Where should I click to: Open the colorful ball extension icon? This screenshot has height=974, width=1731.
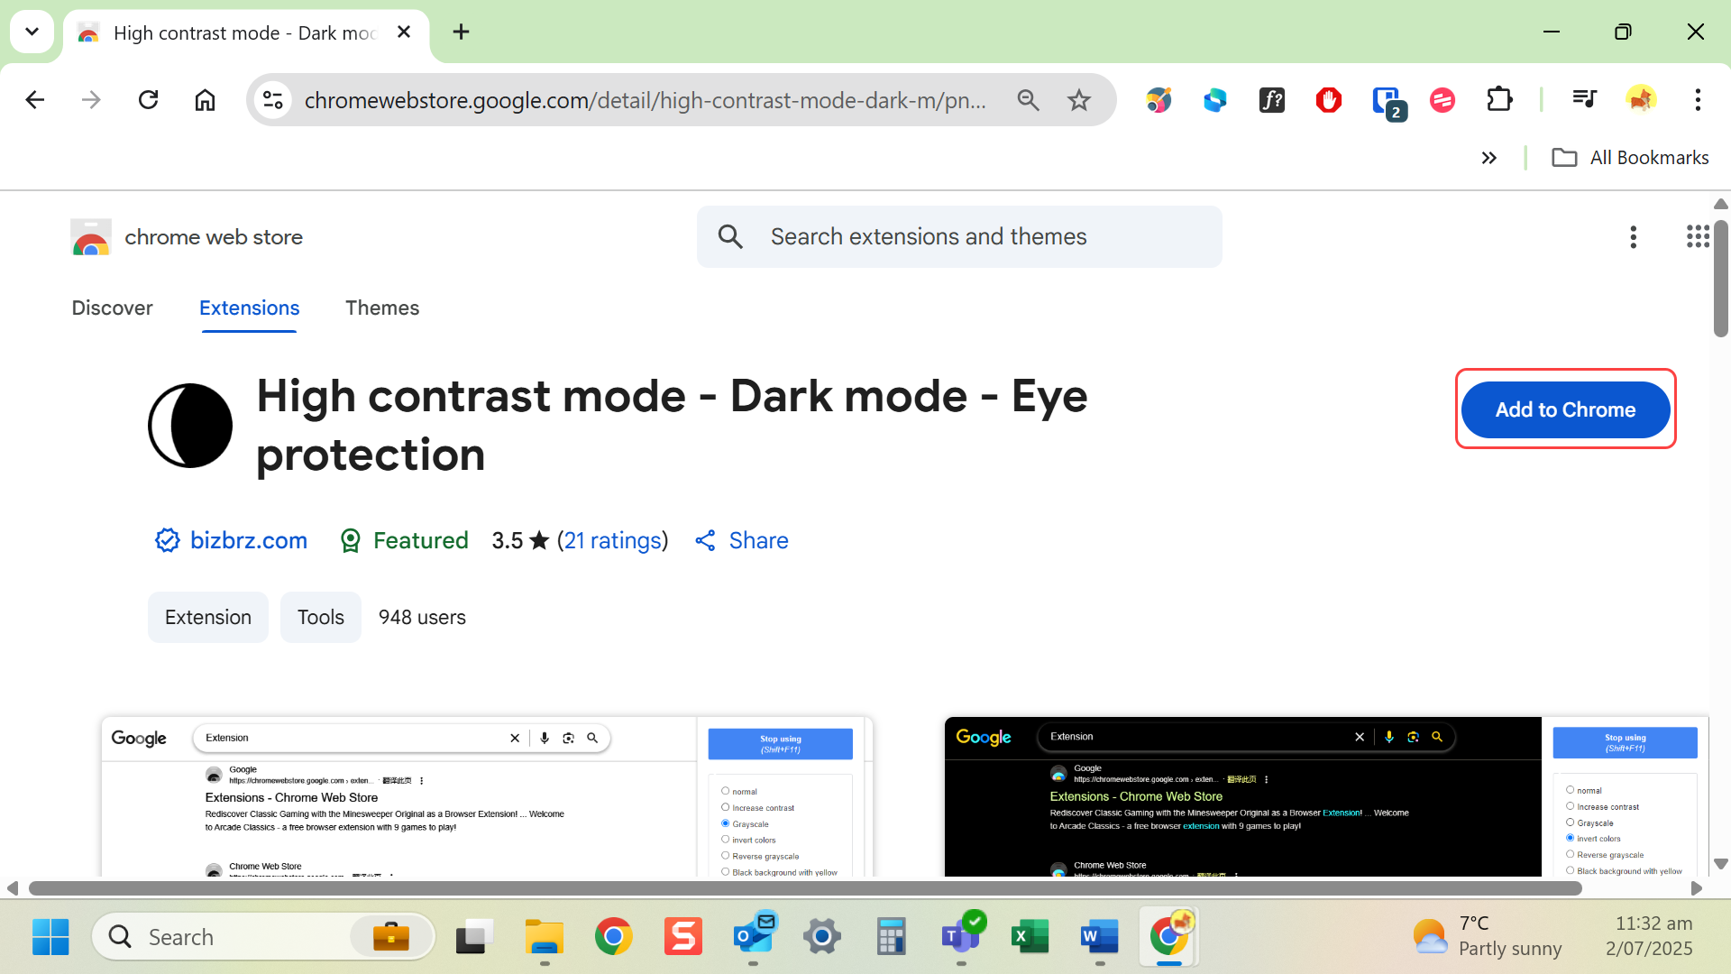(1159, 100)
